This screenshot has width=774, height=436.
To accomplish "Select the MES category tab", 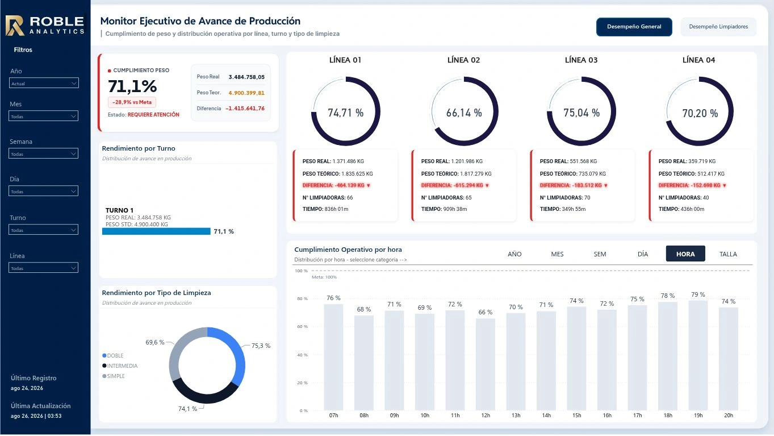I will click(557, 254).
